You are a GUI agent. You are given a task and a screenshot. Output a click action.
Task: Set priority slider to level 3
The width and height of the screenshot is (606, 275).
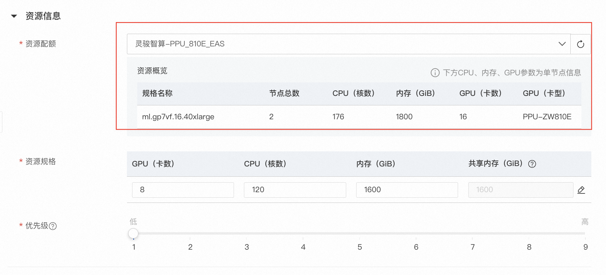click(246, 234)
